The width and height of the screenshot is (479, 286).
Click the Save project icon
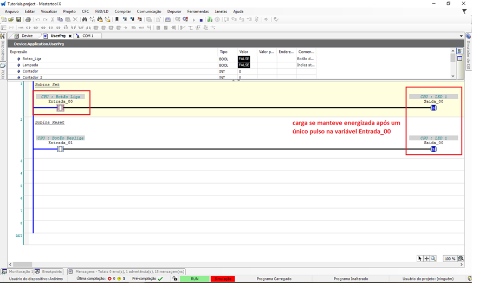click(x=18, y=19)
